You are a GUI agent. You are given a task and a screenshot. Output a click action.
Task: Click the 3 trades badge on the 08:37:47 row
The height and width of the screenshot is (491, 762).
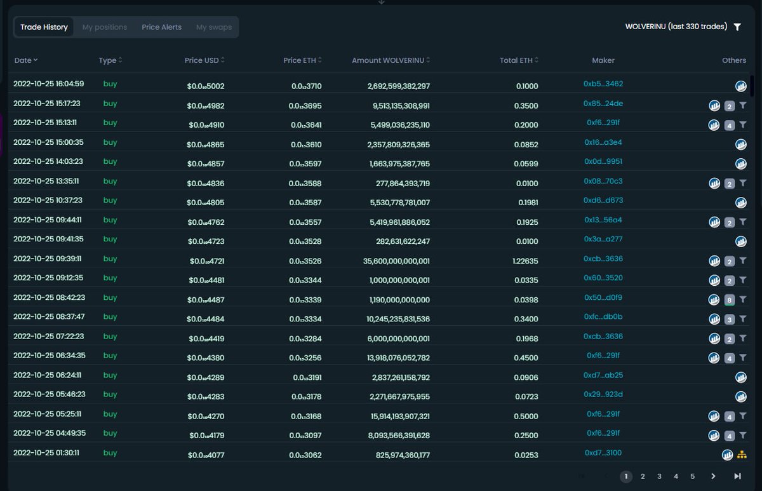pyautogui.click(x=730, y=319)
